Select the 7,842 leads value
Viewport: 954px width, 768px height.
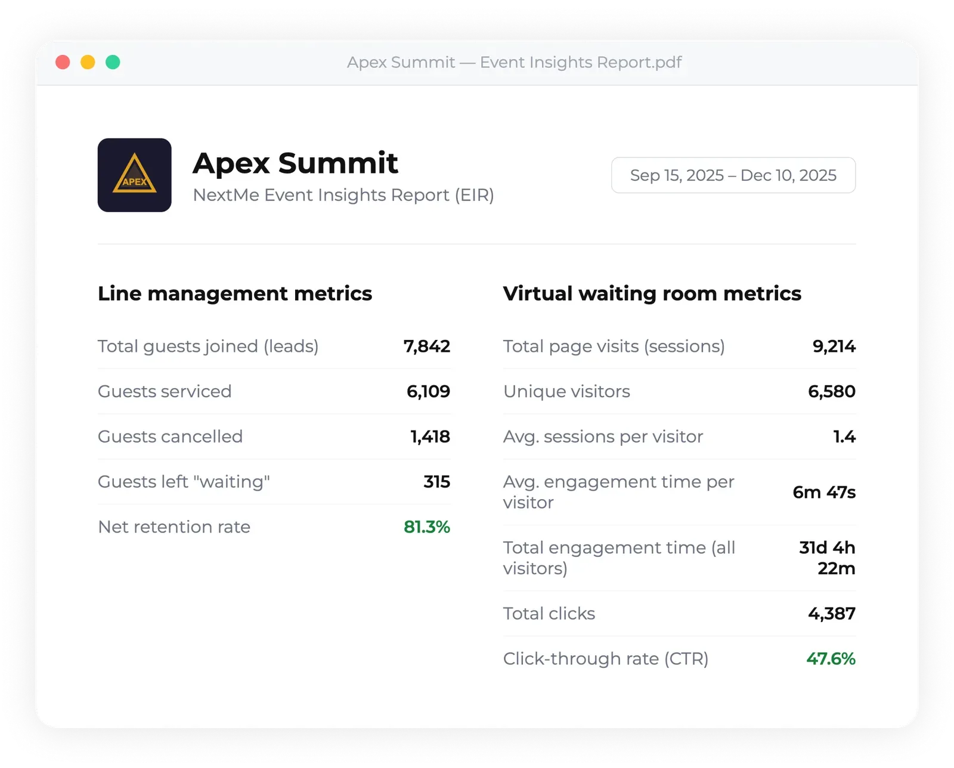click(427, 346)
